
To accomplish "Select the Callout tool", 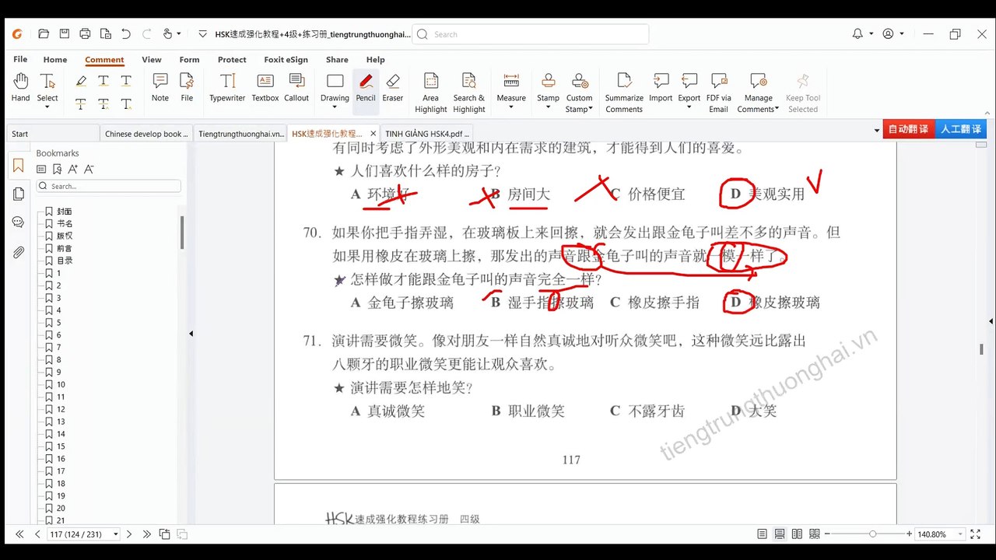I will 296,87.
